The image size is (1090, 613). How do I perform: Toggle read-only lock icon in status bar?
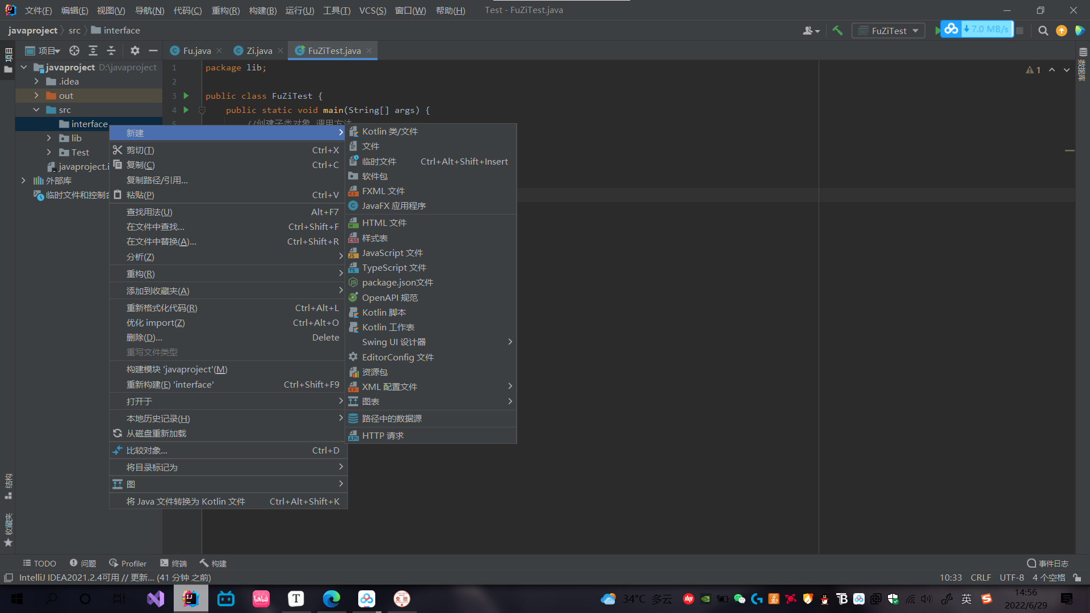pos(1077,577)
